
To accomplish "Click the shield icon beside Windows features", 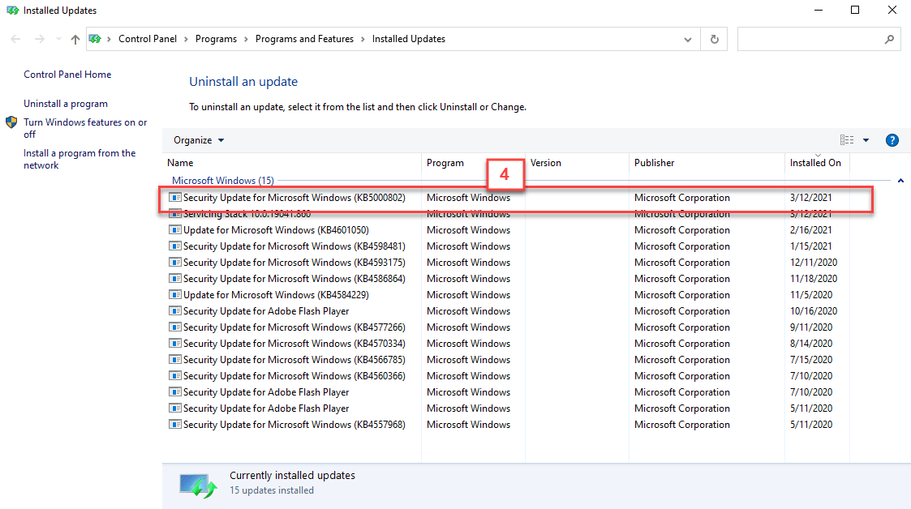I will coord(11,122).
